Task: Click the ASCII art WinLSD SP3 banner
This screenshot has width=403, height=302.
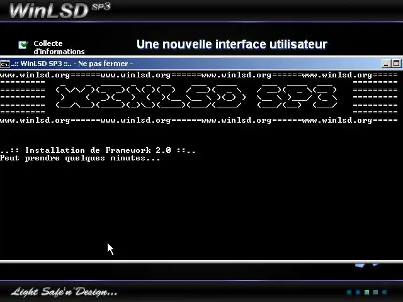Action: [x=196, y=96]
